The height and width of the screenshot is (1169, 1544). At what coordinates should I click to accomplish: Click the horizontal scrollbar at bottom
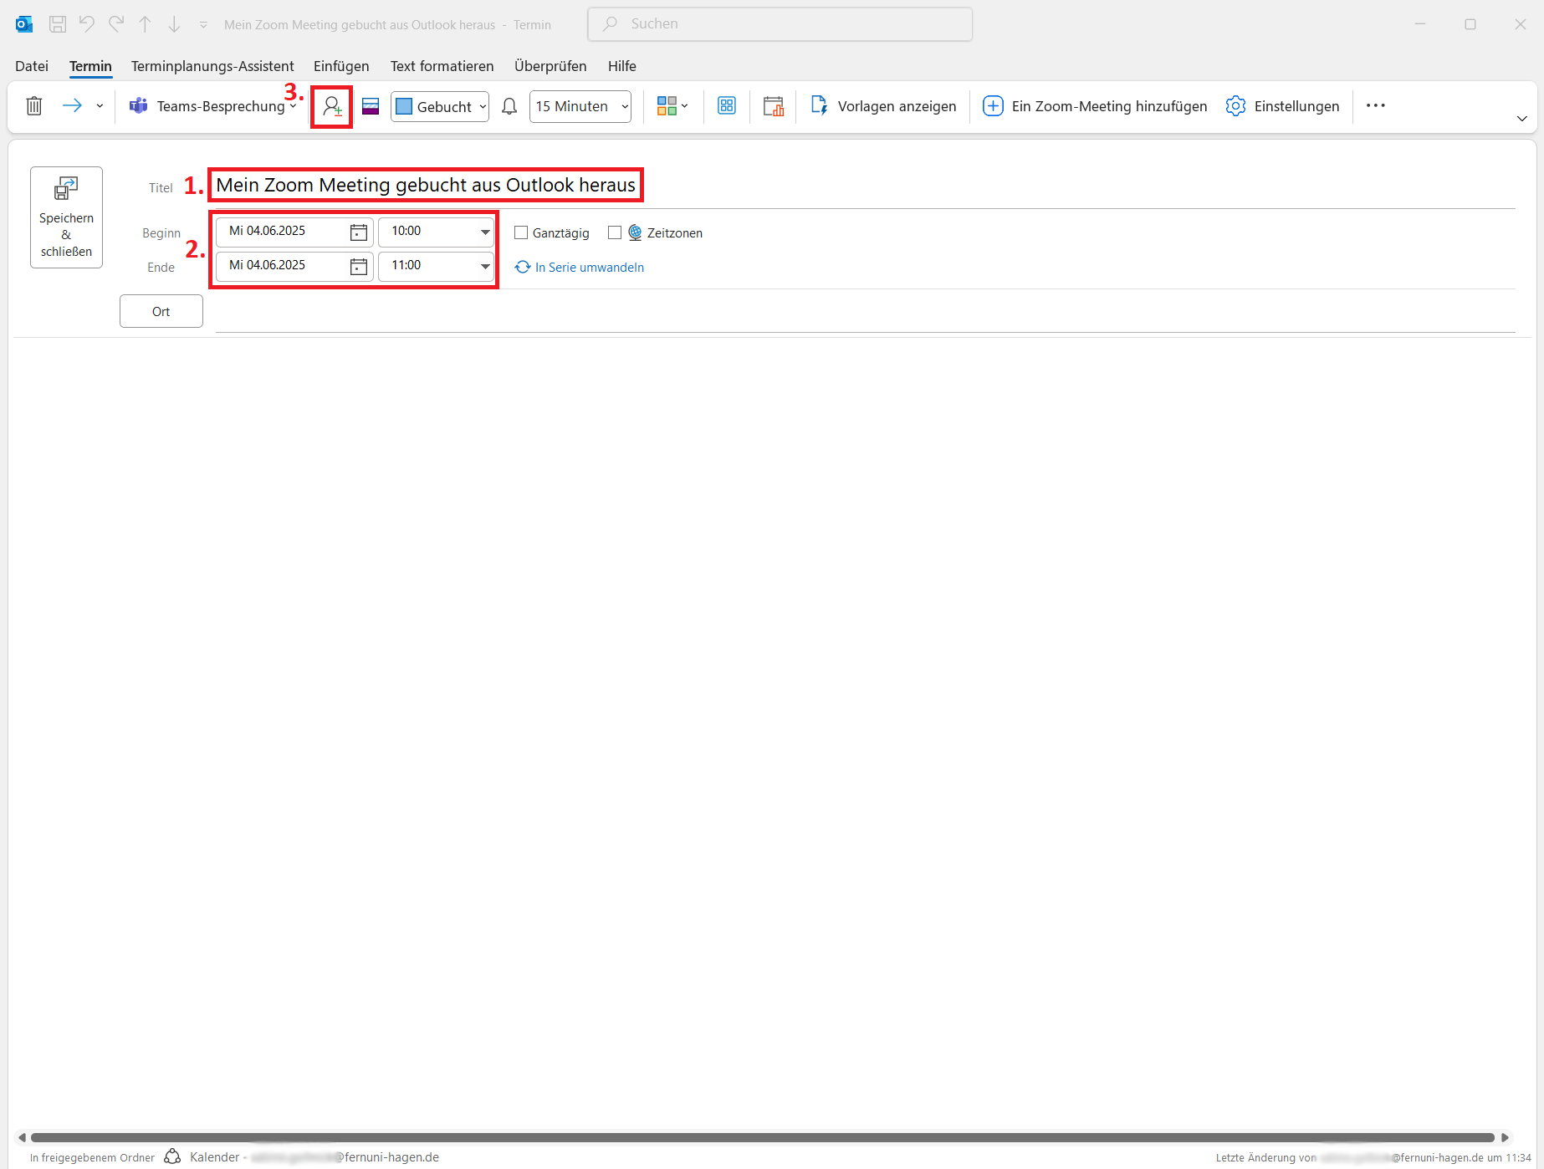click(762, 1137)
